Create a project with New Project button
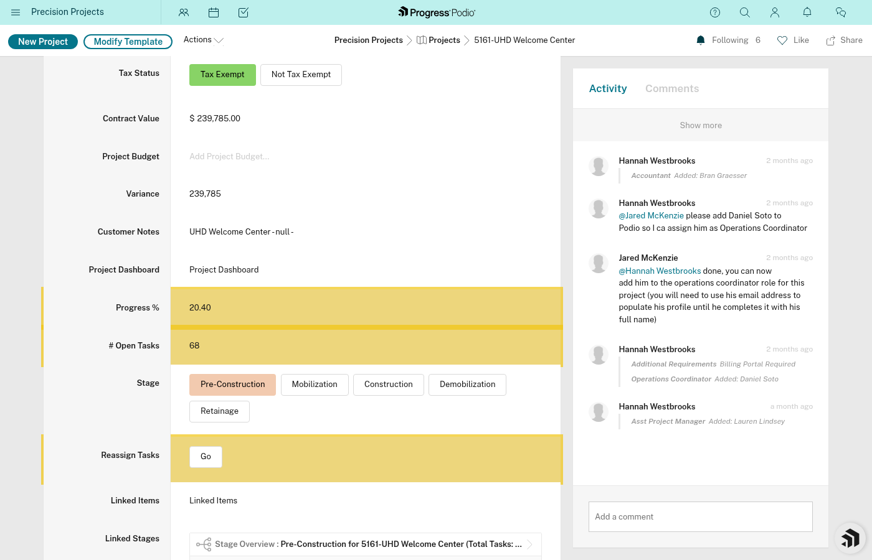Screen dimensions: 872x560 coord(42,41)
